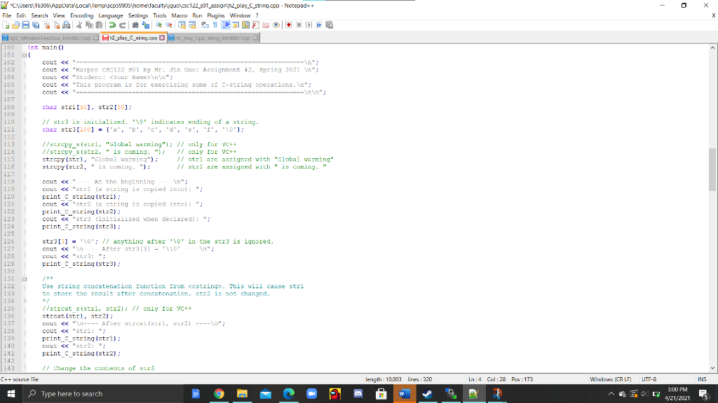Open Zoom from the taskbar
The height and width of the screenshot is (403, 718).
click(312, 394)
